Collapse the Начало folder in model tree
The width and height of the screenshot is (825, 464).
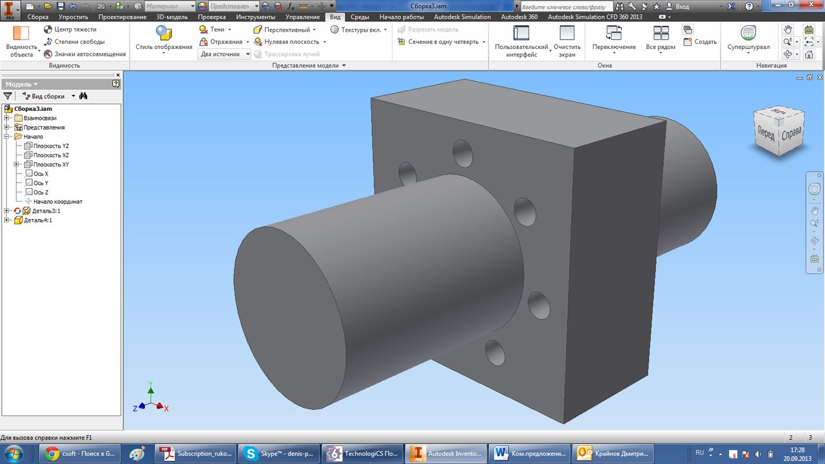click(6, 137)
